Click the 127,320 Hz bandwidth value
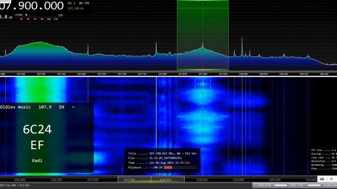337x189 pixels. click(76, 8)
